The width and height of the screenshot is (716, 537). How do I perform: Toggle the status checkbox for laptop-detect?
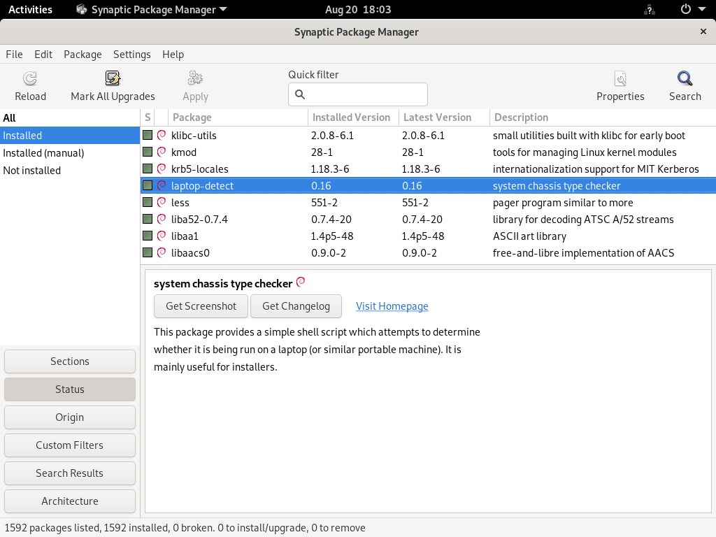click(147, 185)
